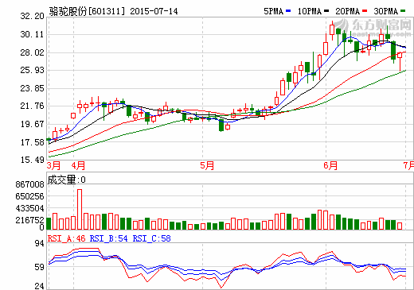Pick the red 20PMA legend color marker

point(365,11)
